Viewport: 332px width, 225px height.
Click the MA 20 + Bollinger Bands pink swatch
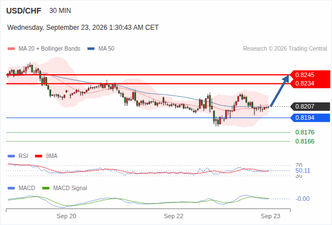click(x=11, y=49)
